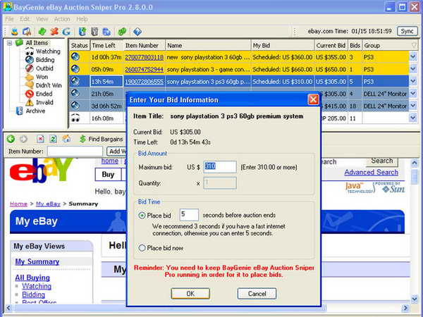Click the blue help diamond toolbar icon
423x317 pixels.
137,32
